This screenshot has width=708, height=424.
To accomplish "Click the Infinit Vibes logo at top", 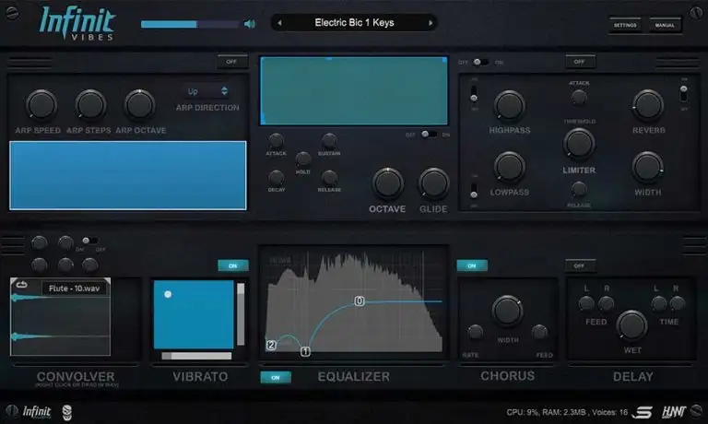I will 77,23.
